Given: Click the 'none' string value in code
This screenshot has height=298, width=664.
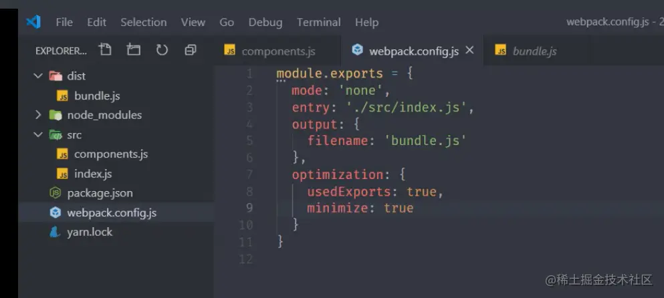Looking at the screenshot, I should pos(360,91).
